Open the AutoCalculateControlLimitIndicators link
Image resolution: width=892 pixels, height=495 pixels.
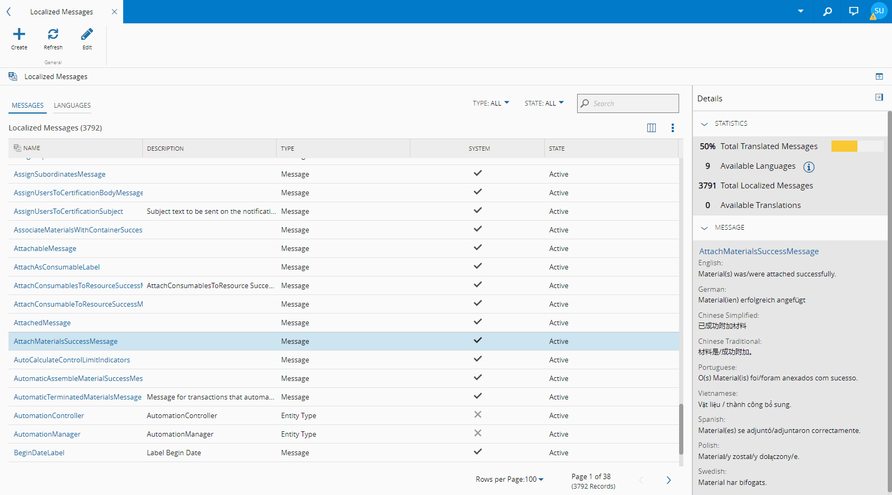tap(72, 360)
